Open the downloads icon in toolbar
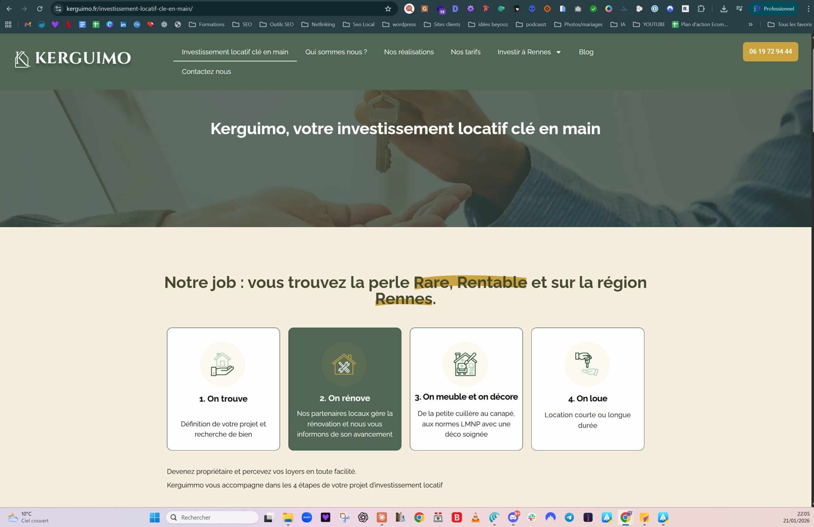This screenshot has width=814, height=527. click(724, 9)
